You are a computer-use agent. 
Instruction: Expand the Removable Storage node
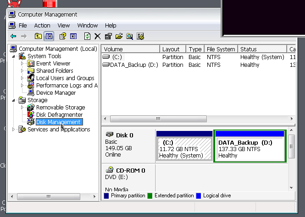(x=22, y=107)
